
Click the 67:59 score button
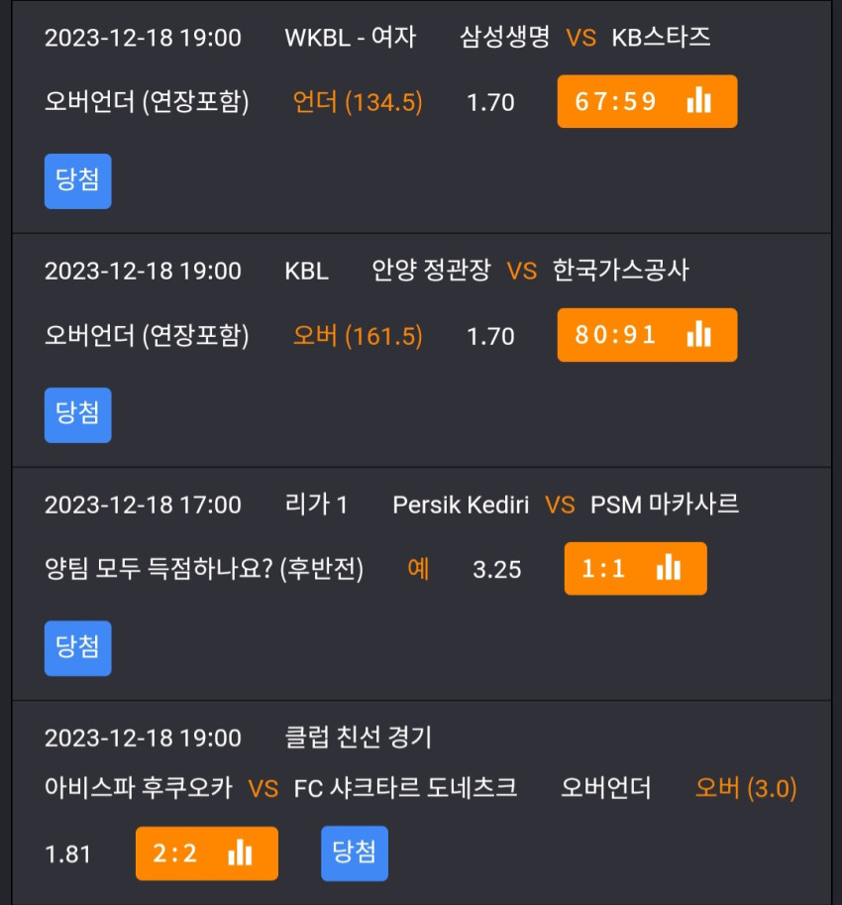click(x=647, y=101)
